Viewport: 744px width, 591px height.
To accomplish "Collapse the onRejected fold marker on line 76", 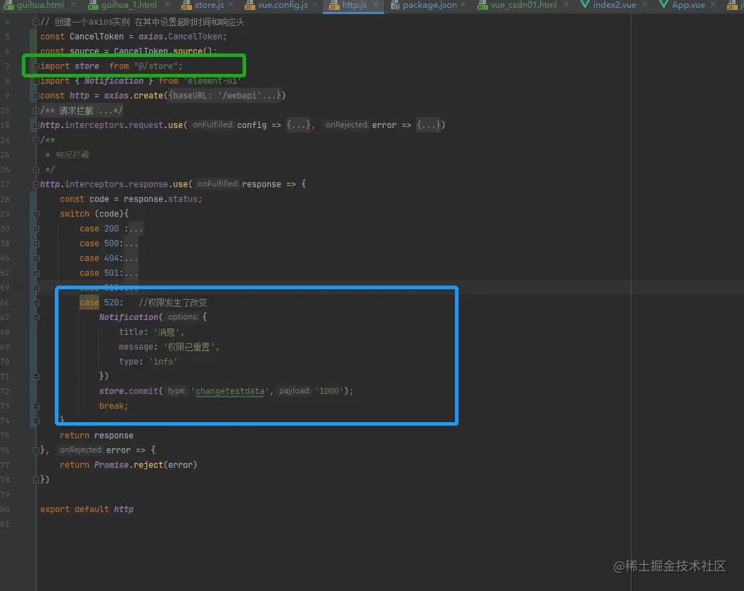I will pos(36,450).
